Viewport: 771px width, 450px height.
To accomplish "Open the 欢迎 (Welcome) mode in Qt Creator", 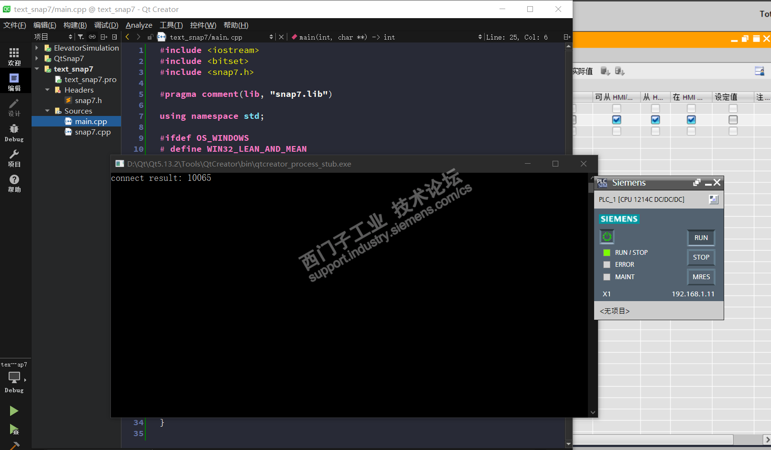I will [14, 56].
